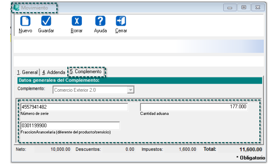
Task: Click the Obligatorio note text
Action: point(251,158)
